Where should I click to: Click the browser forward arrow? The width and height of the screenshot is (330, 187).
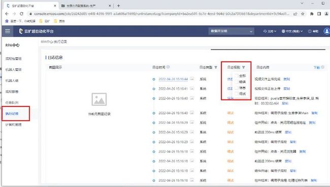click(14, 14)
